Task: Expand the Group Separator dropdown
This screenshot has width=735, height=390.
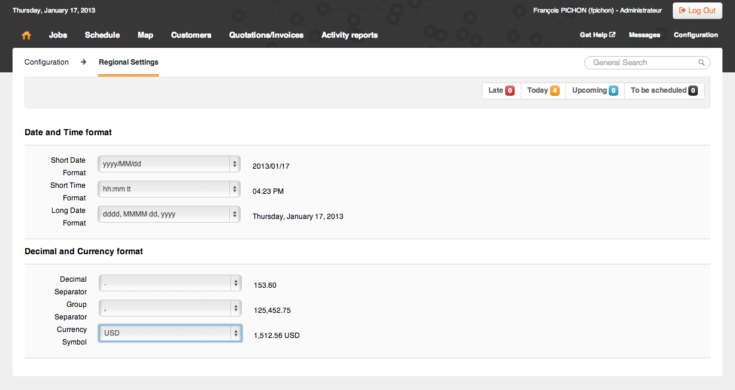Action: pos(170,308)
